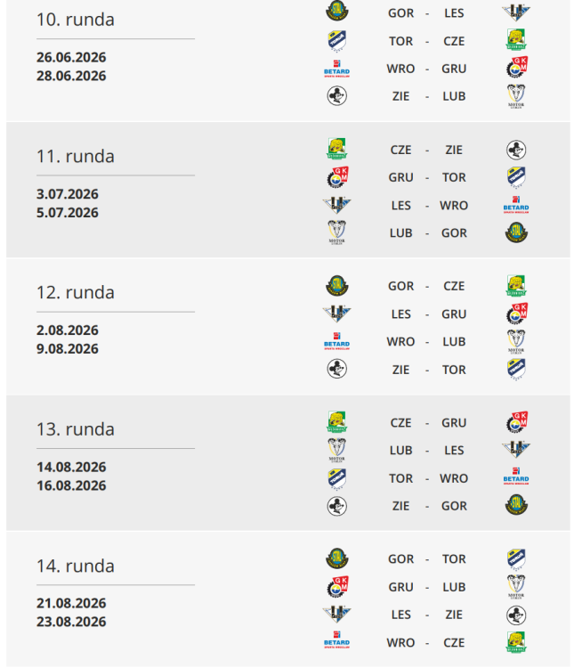Open the "10. runda" heading
Viewport: 574px width, 668px height.
click(x=76, y=20)
